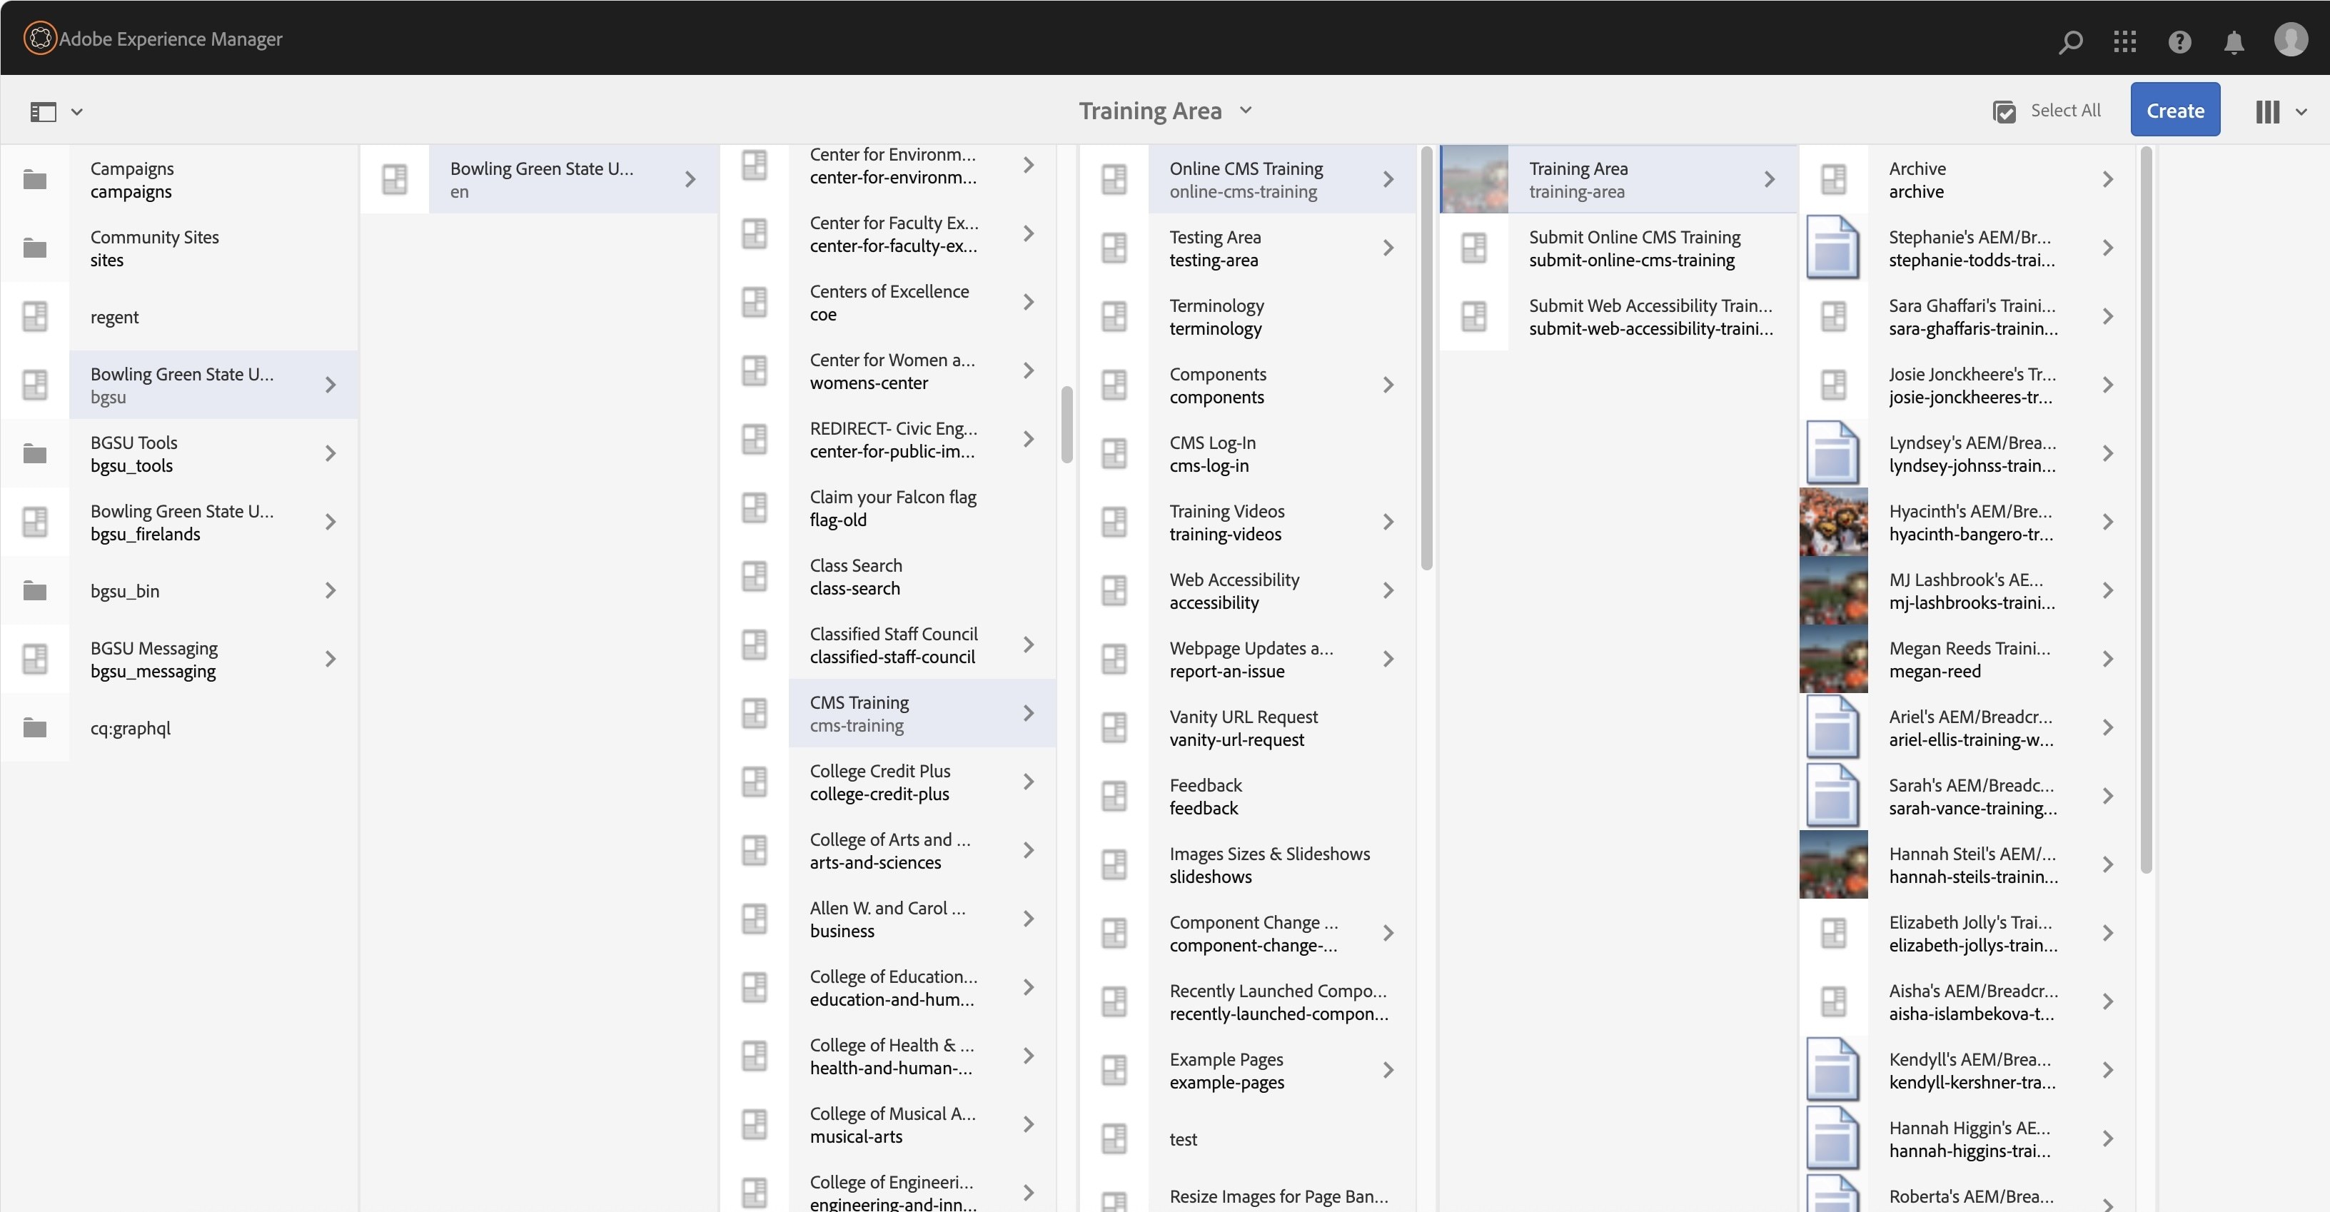Toggle the side rail panel icon

click(x=44, y=111)
